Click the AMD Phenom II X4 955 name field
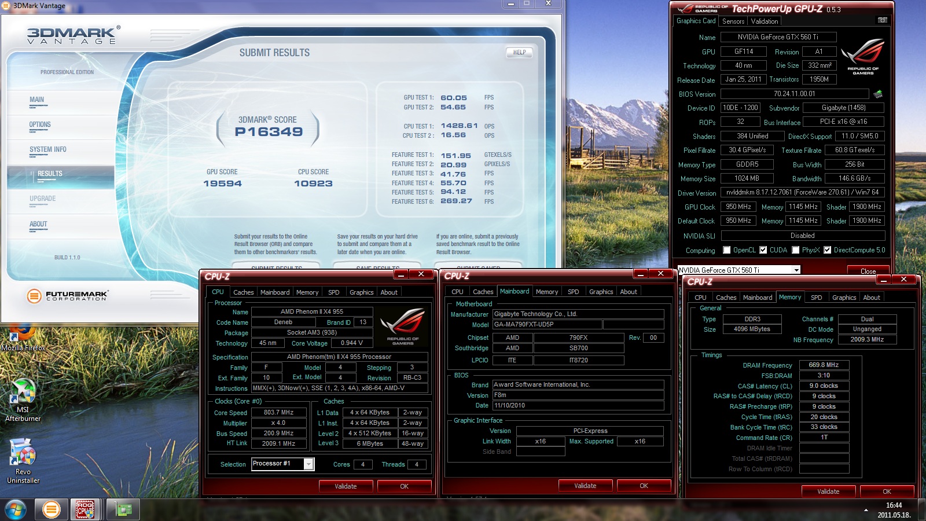Viewport: 926px width, 521px height. 312,312
